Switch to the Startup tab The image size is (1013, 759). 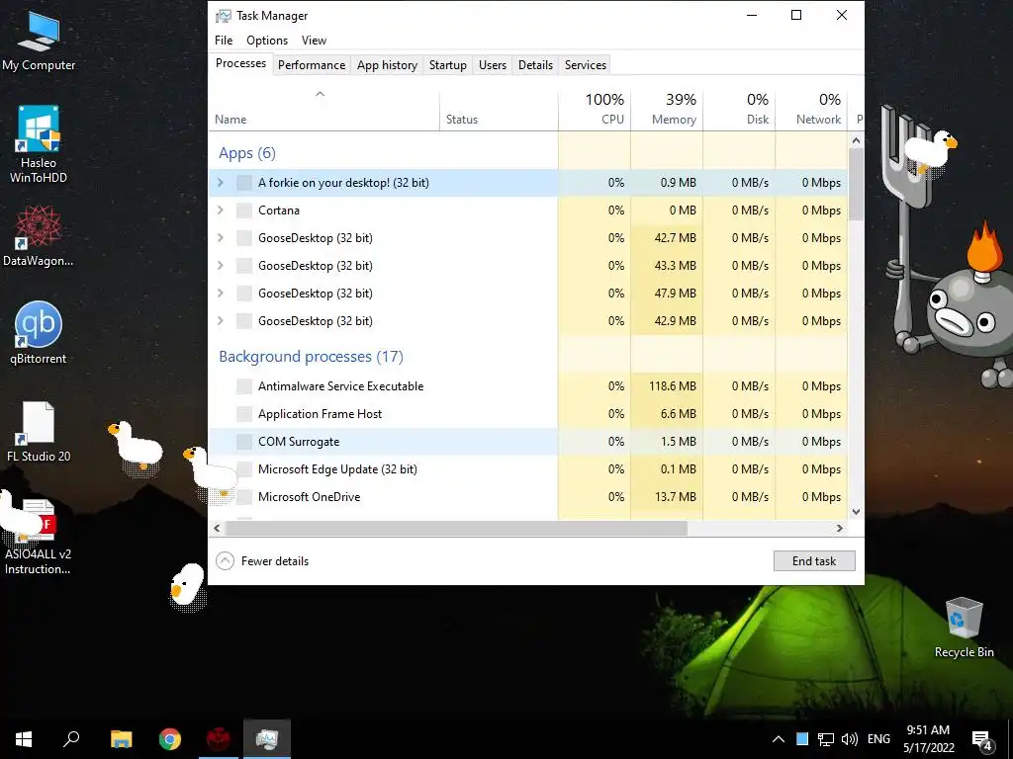448,65
